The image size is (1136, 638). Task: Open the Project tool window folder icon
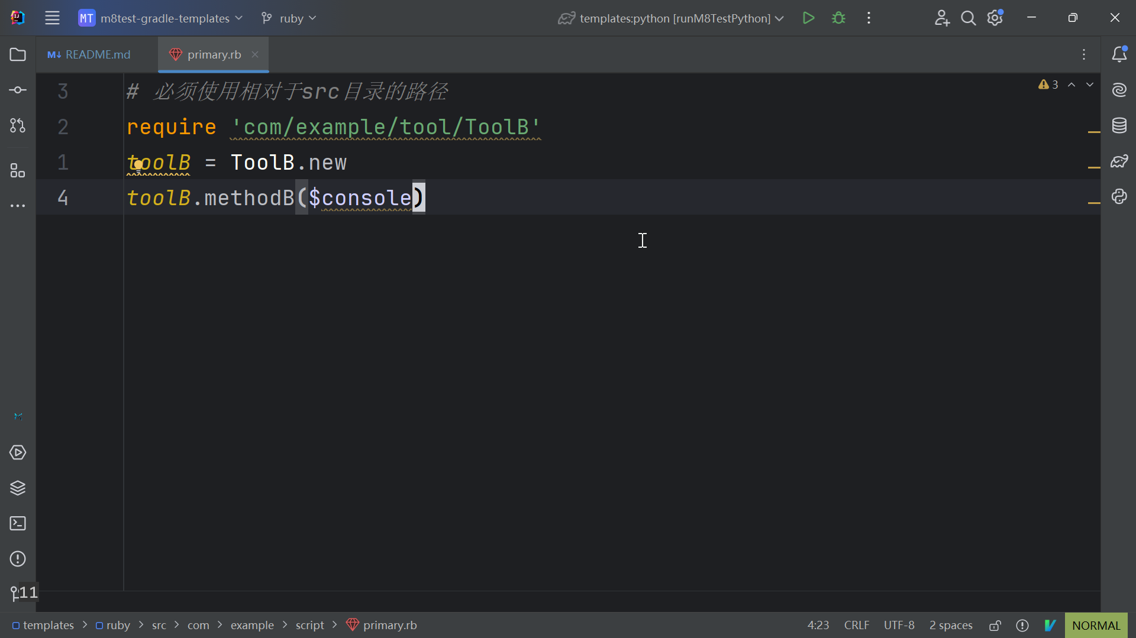tap(18, 54)
